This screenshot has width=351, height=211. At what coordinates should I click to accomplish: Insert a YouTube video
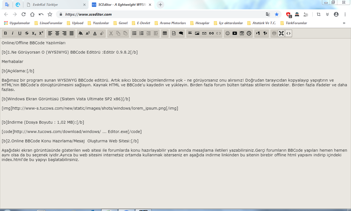click(235, 33)
